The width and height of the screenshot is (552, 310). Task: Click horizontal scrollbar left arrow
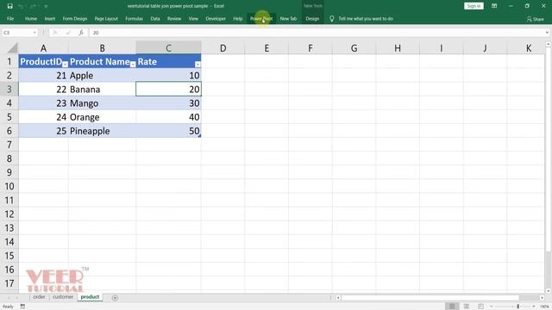(338, 298)
